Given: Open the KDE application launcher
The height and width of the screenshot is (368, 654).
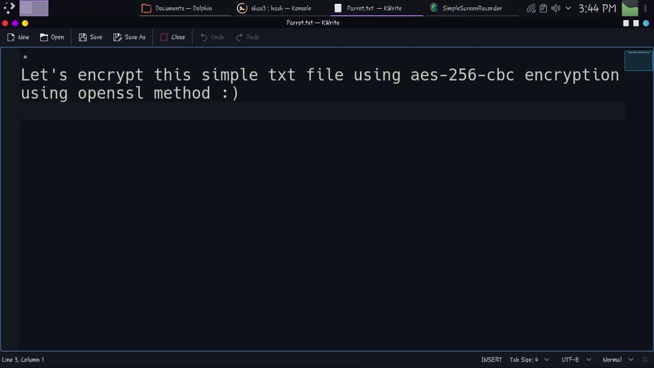Looking at the screenshot, I should pos(9,8).
